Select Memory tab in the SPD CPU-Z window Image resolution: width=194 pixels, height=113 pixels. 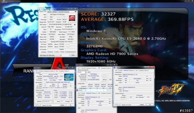click(94, 68)
